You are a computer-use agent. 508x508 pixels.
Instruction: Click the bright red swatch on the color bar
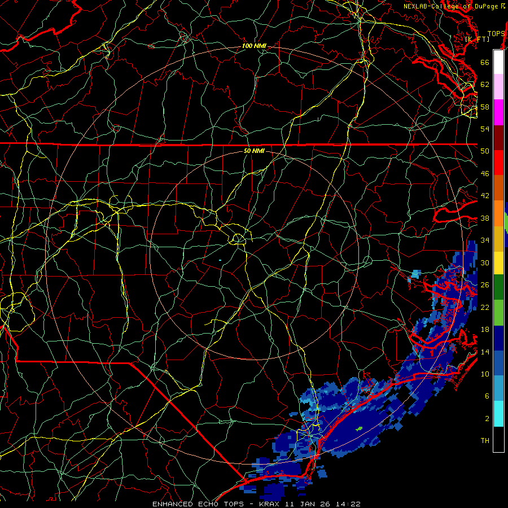(x=498, y=163)
